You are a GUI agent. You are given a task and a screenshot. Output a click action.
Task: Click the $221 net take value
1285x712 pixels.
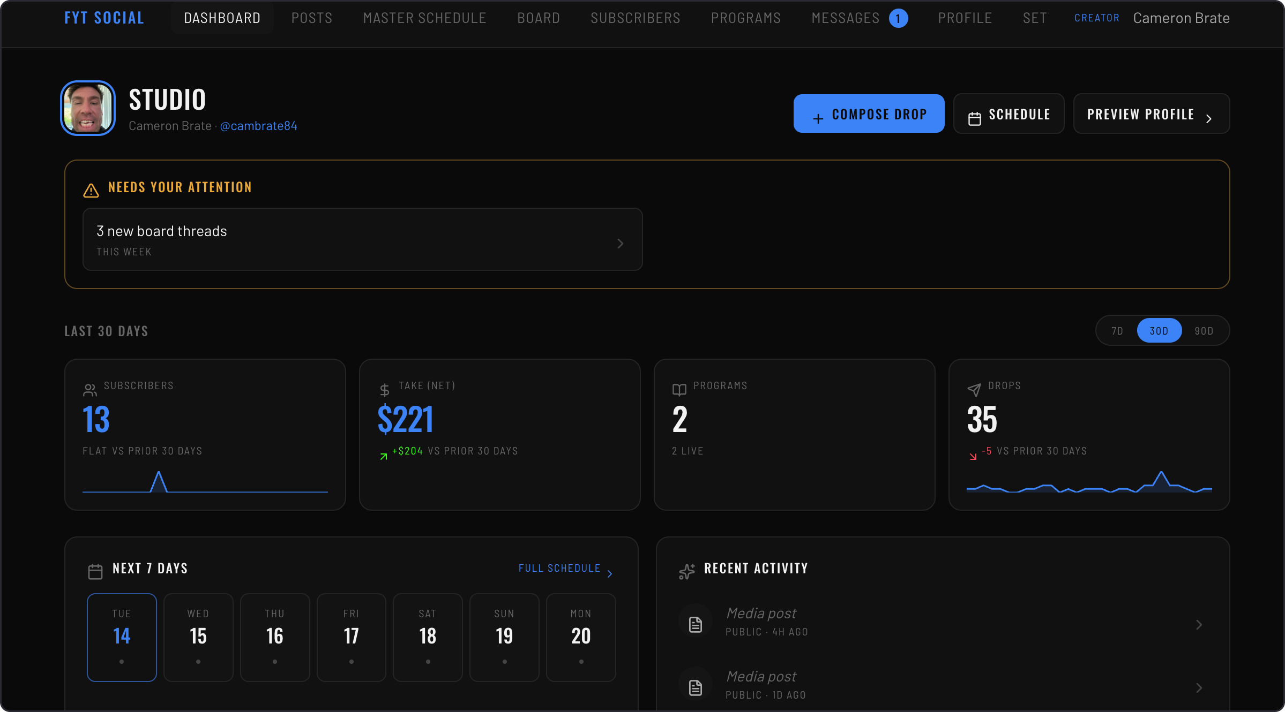point(405,419)
